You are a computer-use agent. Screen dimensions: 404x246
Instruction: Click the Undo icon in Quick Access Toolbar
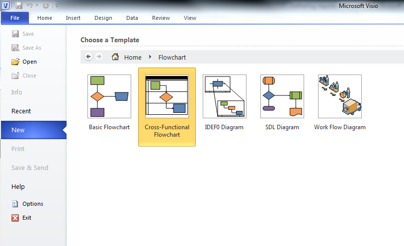30,5
